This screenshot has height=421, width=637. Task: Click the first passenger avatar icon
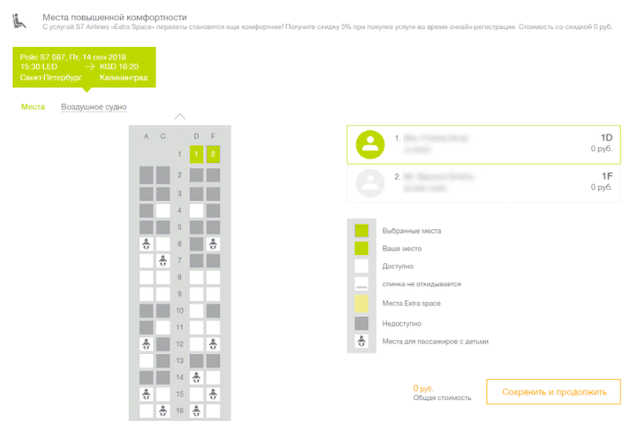click(370, 144)
